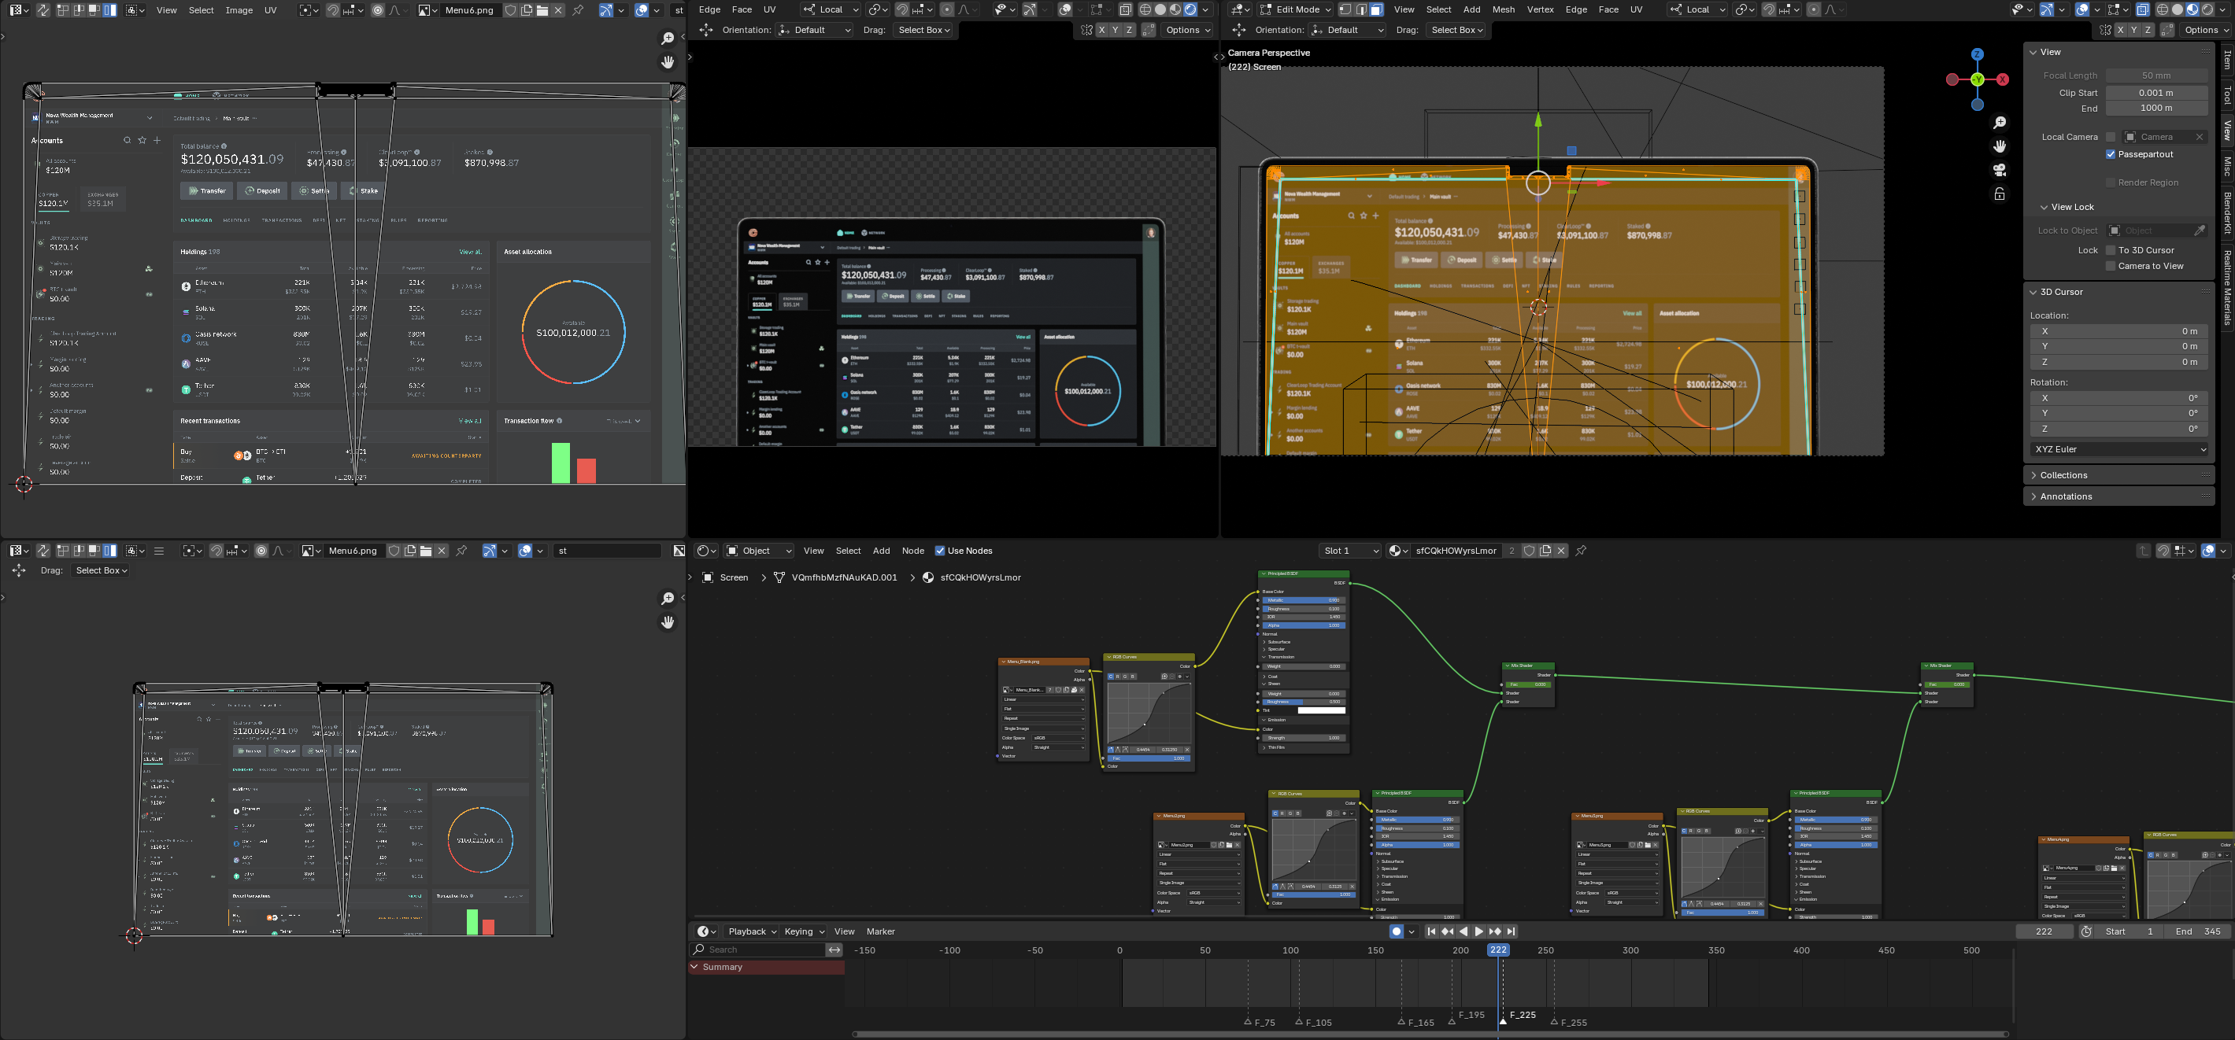Screen dimensions: 2235x1040
Task: Unlink material sfCQkHOWyrsLmor with X icon
Action: pos(1561,551)
